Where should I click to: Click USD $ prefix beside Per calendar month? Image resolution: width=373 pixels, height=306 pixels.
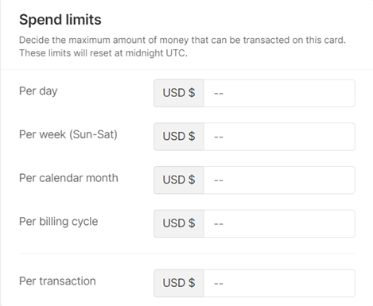point(179,180)
